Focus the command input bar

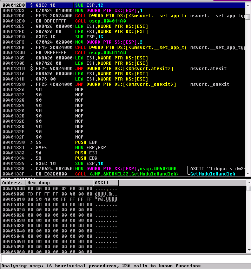126,258
